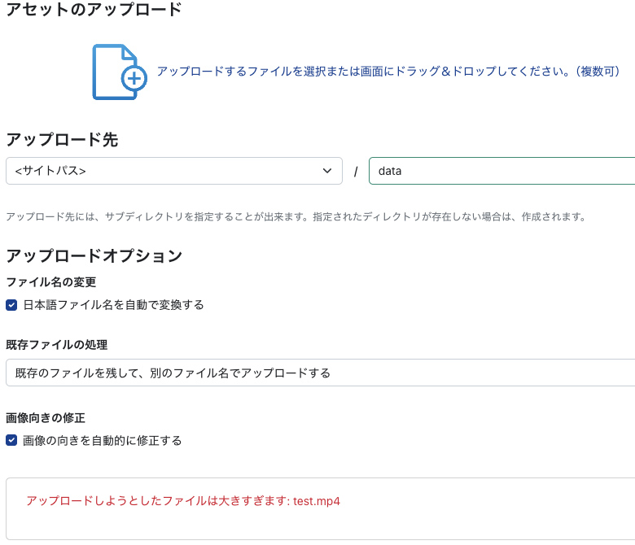Toggle the 日本語ファイル名を自動で変換する checkbox
The height and width of the screenshot is (545, 635).
coord(11,305)
